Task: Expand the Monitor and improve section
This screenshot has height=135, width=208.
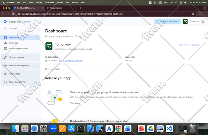Action: click(x=20, y=65)
